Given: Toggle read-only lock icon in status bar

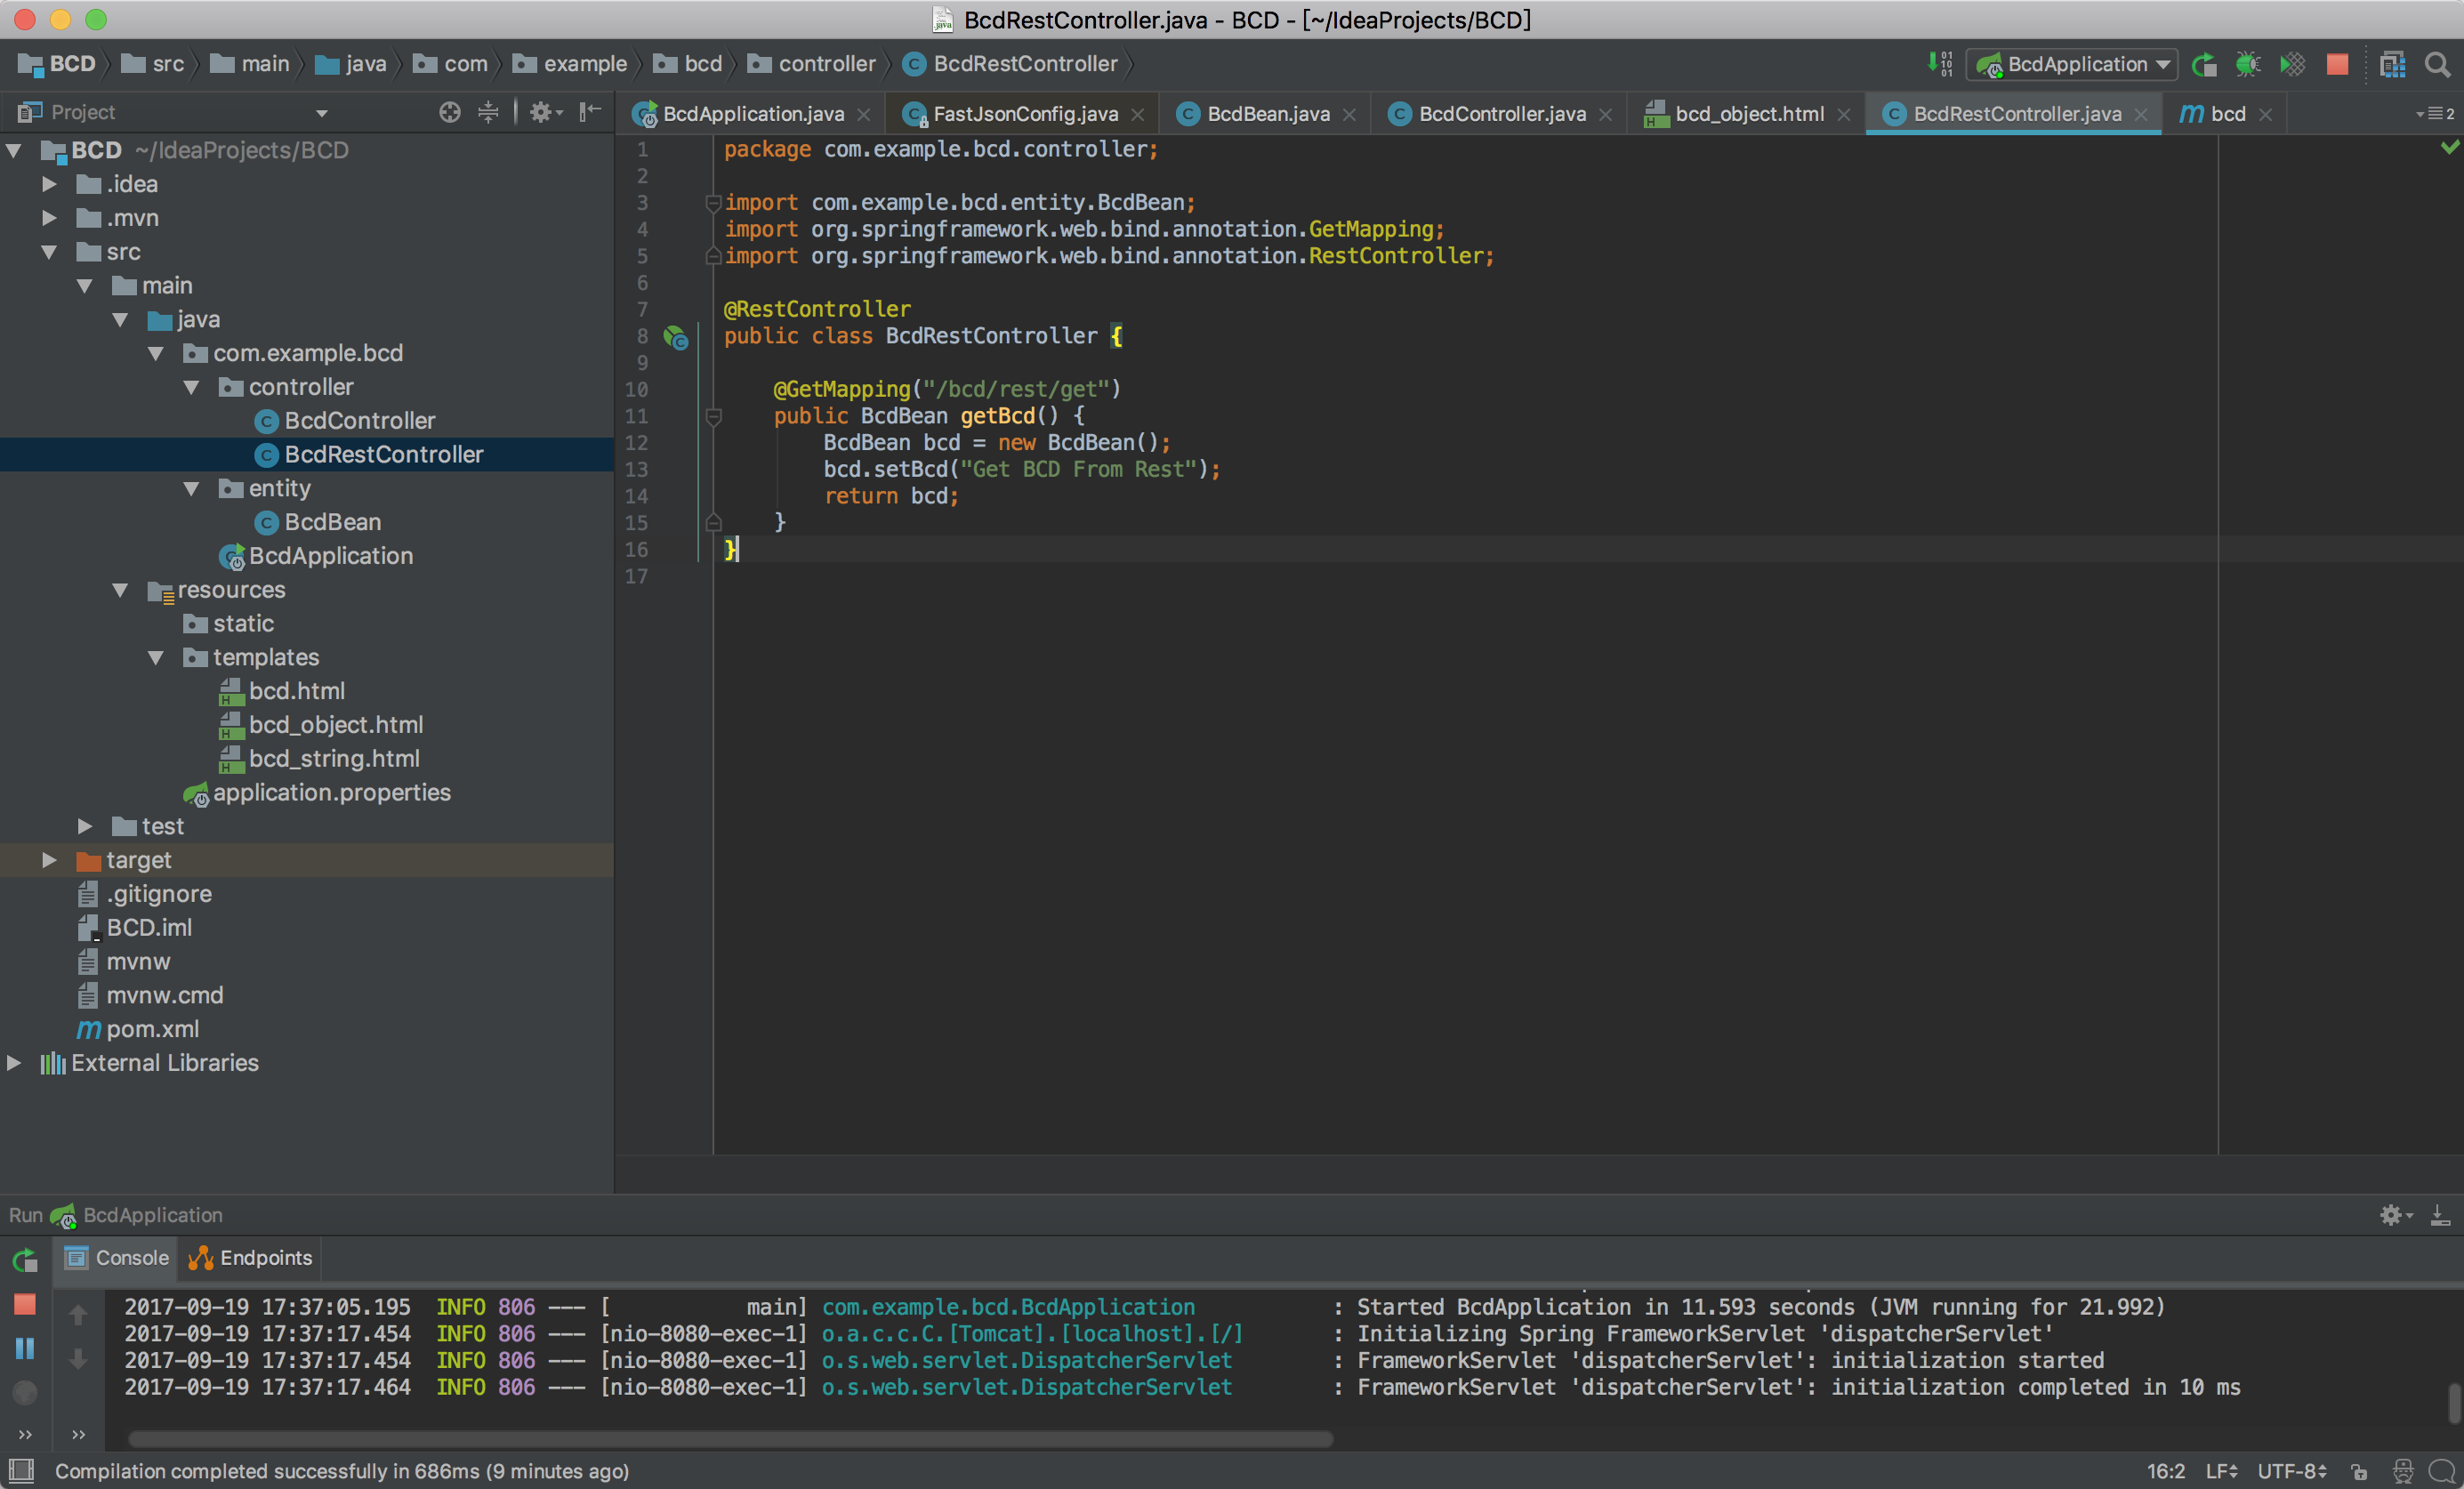Looking at the screenshot, I should click(2359, 1471).
